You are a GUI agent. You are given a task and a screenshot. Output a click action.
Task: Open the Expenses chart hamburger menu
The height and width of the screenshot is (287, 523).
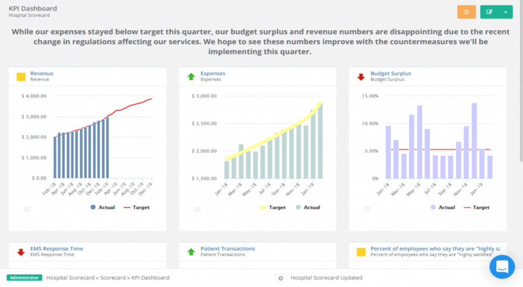pos(197,209)
